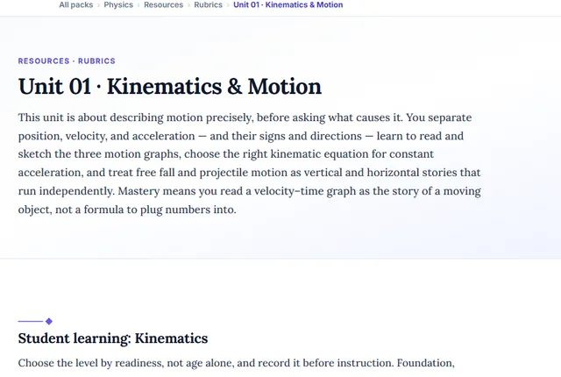Open the Resources breadcrumb link
This screenshot has width=561, height=377.
tap(164, 5)
